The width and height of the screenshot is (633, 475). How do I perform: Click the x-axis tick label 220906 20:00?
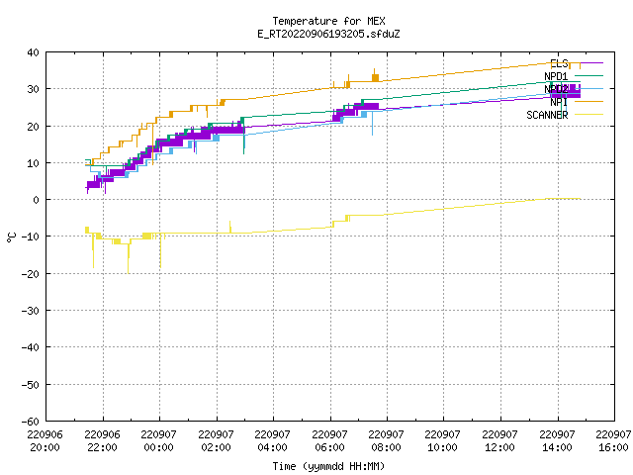(x=45, y=441)
